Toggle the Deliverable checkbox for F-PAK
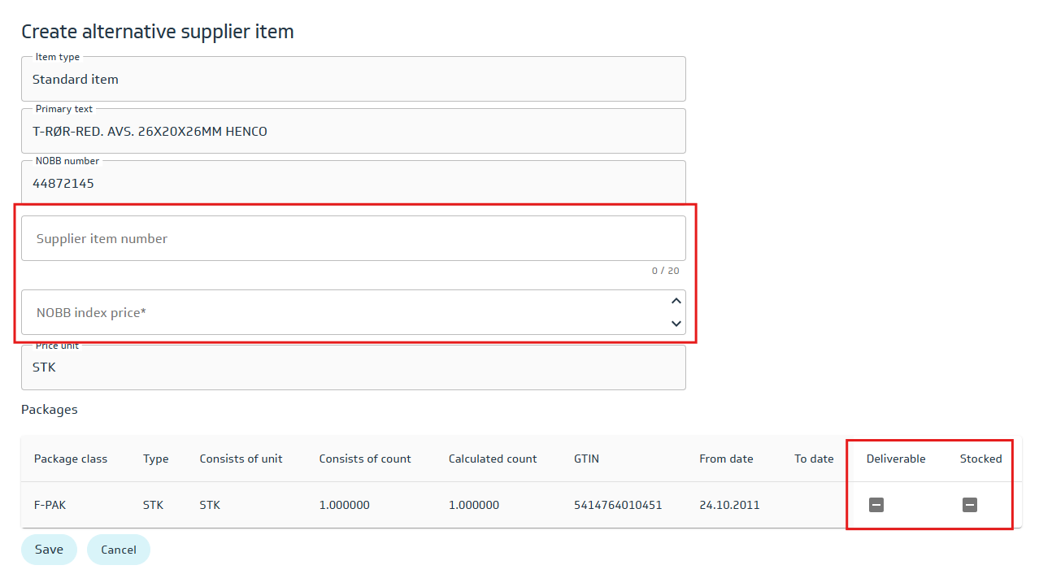The image size is (1039, 587). (876, 505)
